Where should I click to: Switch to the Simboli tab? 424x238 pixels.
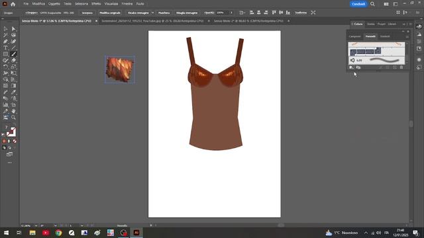385,36
